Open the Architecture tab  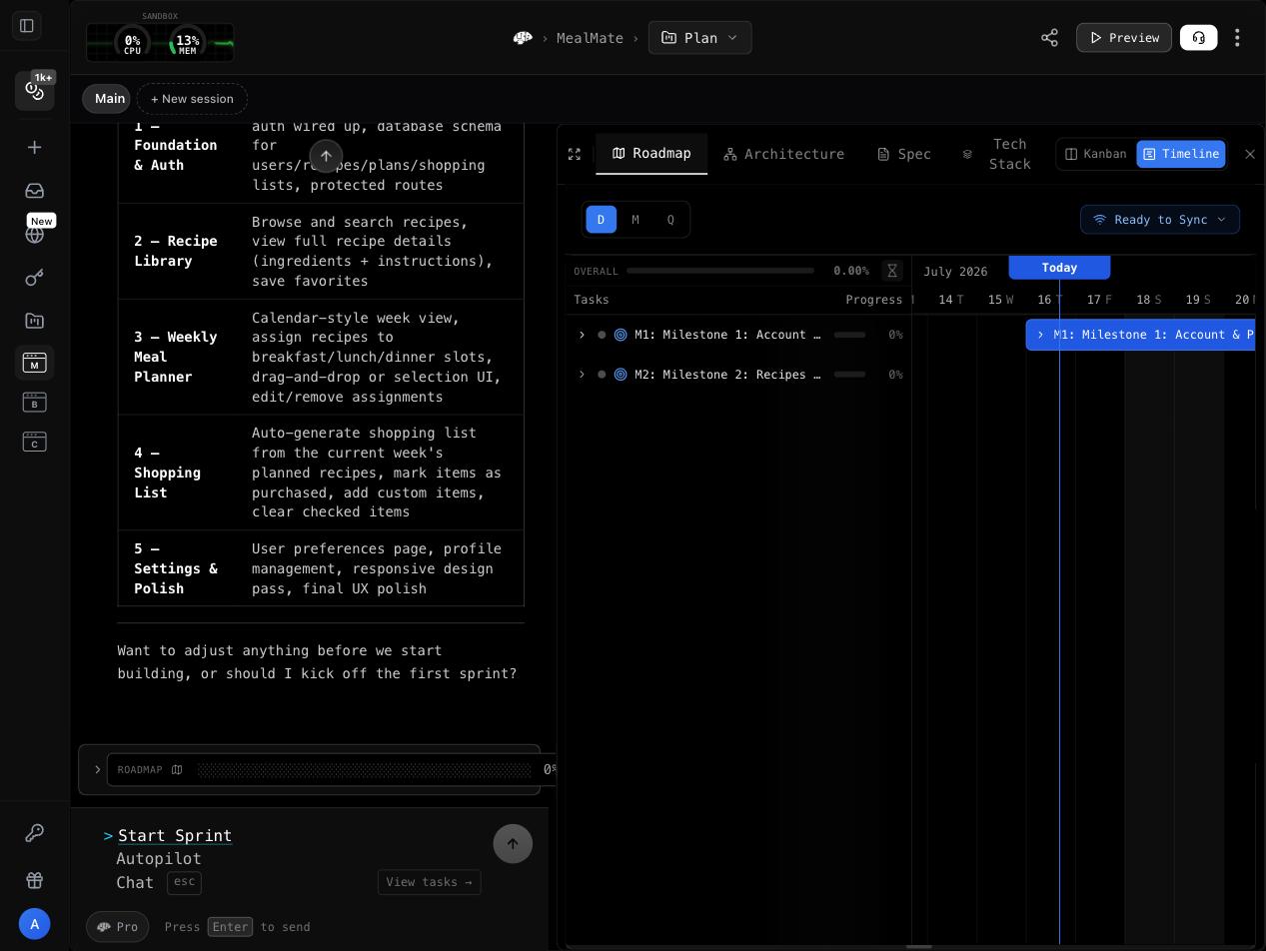pos(784,154)
